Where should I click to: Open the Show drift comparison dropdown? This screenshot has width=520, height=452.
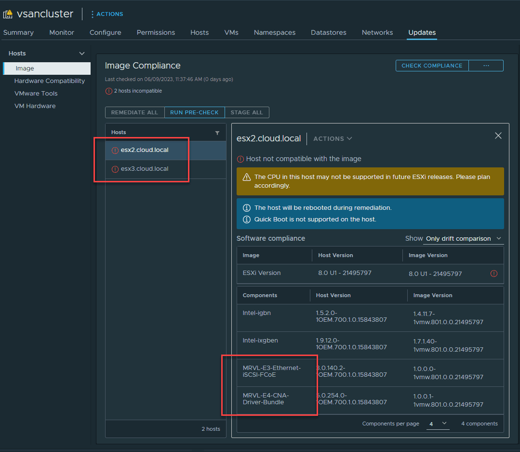pyautogui.click(x=463, y=239)
